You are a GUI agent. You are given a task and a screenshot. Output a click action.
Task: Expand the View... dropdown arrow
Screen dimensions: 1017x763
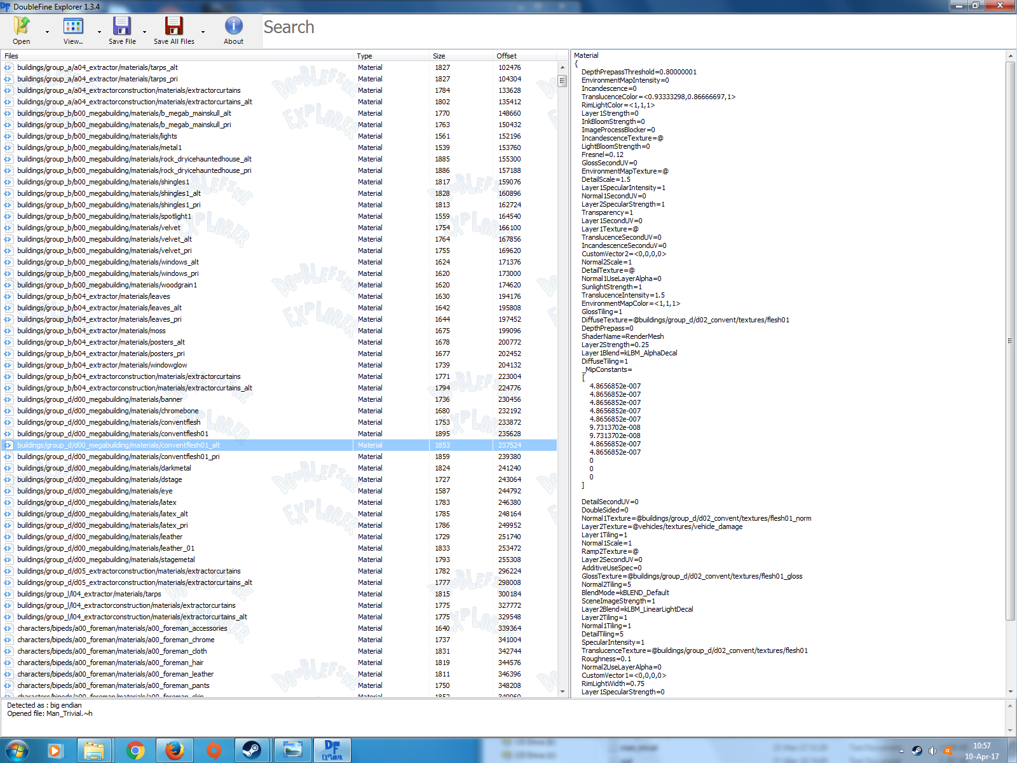pos(99,31)
